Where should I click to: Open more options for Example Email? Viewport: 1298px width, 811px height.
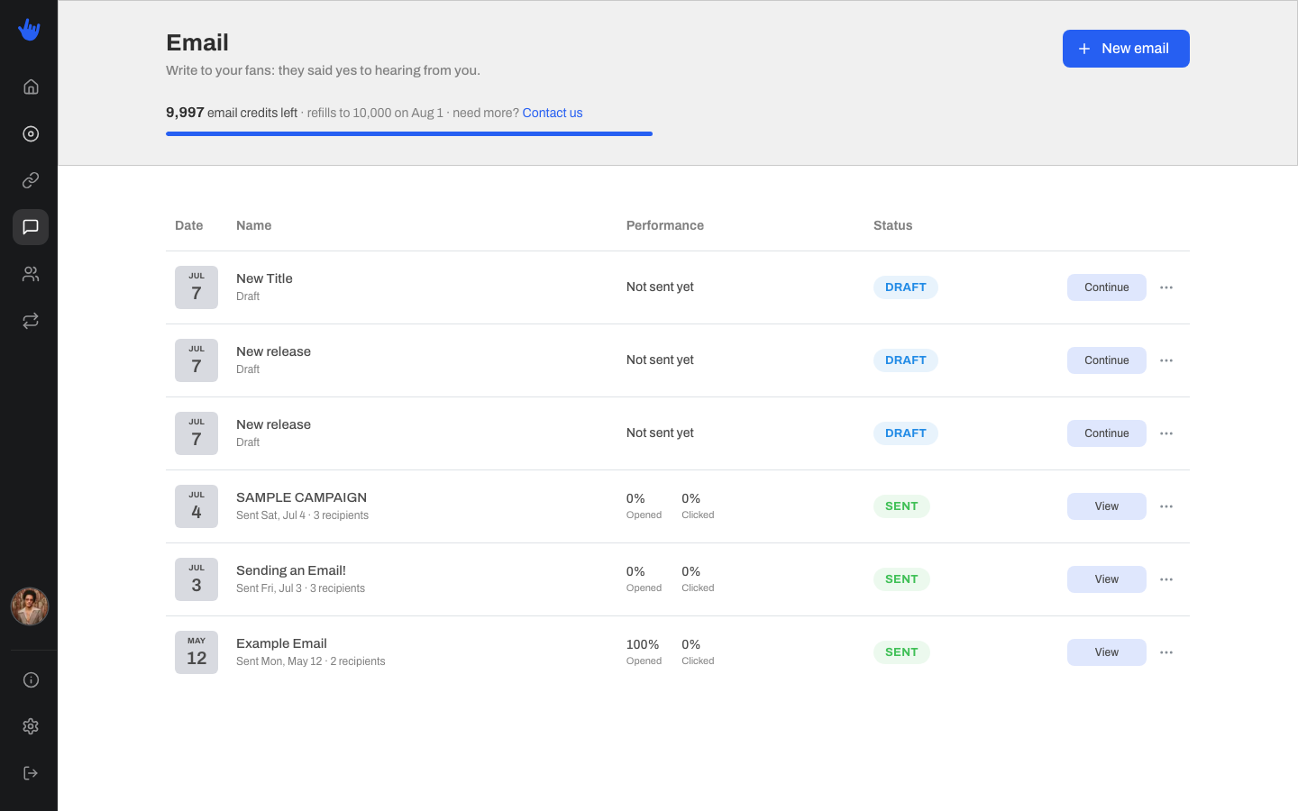(x=1166, y=652)
